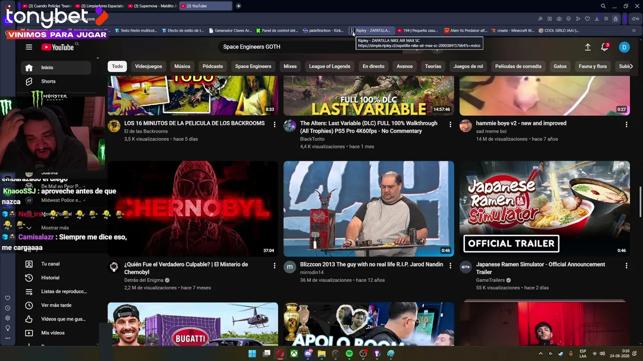Open Xbox app from the taskbar

294,354
